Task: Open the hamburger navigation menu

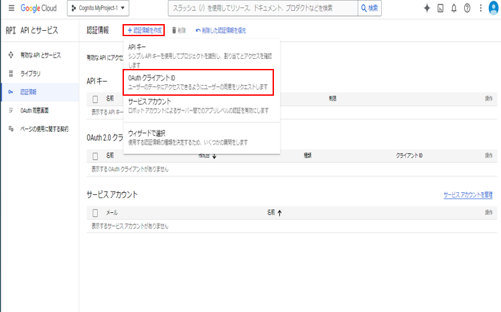Action: (x=11, y=8)
